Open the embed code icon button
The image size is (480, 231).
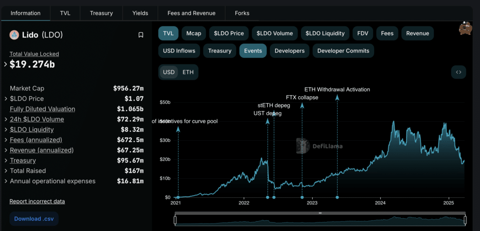click(x=458, y=72)
